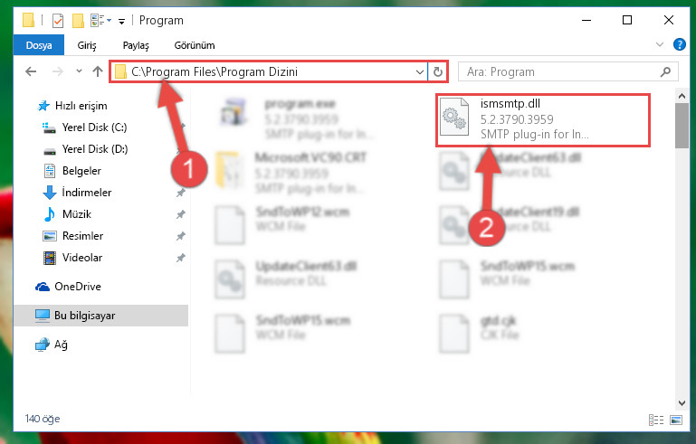Click the New Folder quick access icon
The width and height of the screenshot is (696, 444).
pyautogui.click(x=78, y=21)
